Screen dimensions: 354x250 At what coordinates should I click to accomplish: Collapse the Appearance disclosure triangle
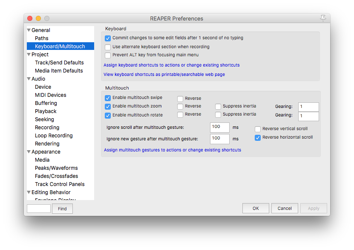tap(29, 152)
